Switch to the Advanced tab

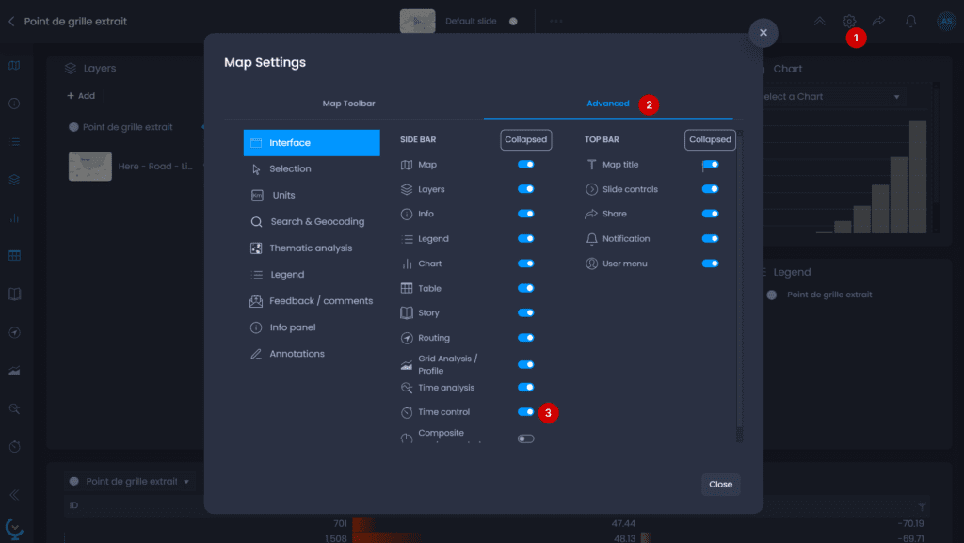click(608, 104)
